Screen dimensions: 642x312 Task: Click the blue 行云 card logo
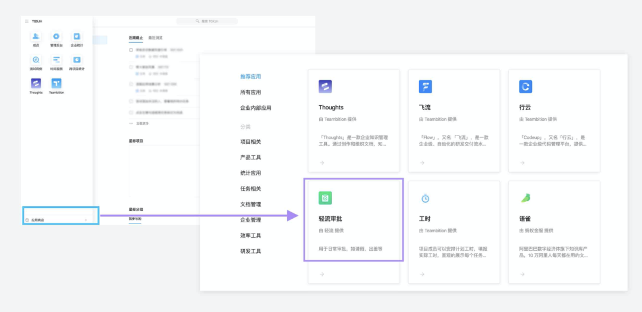click(525, 86)
